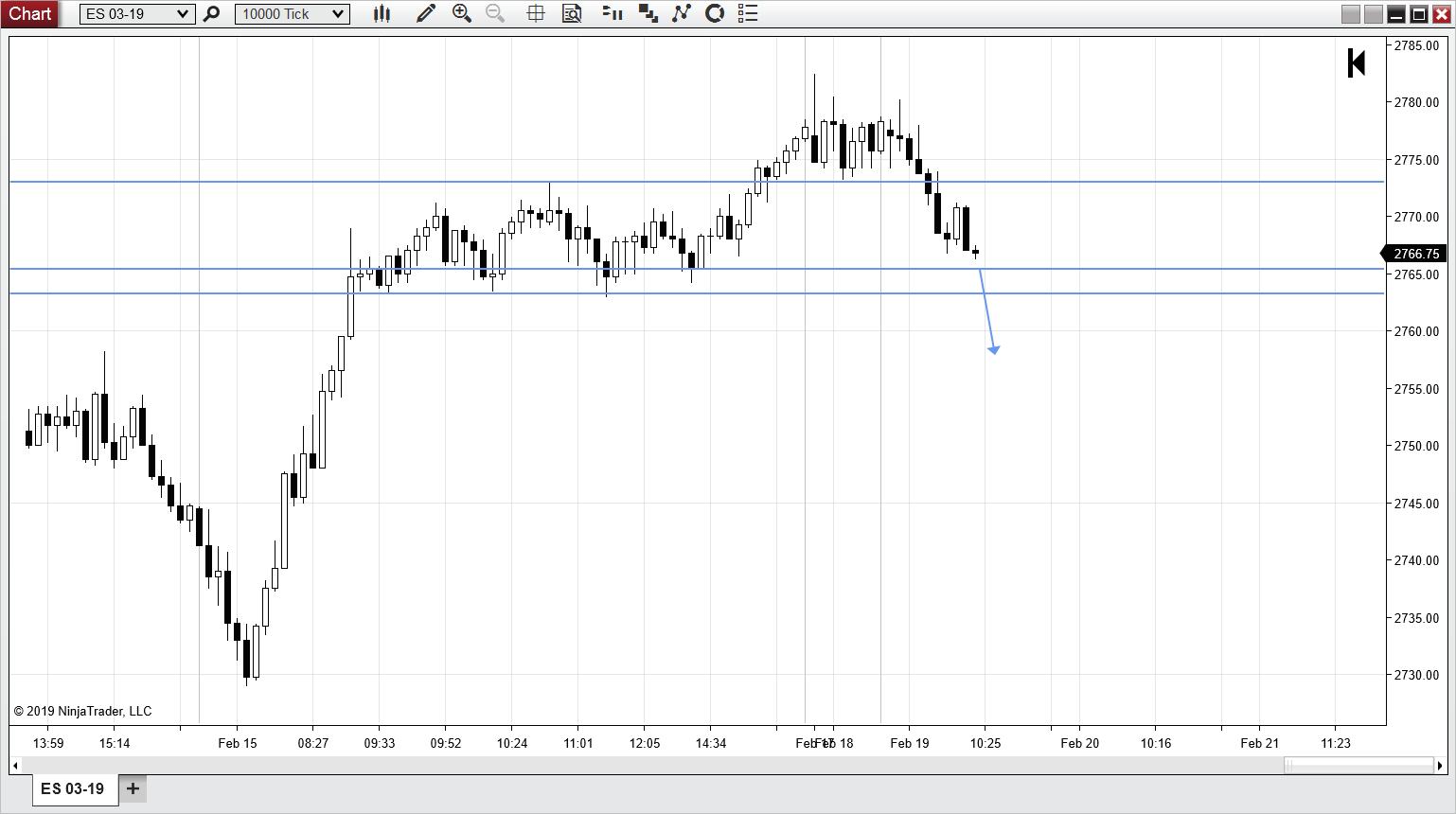Viewport: 1456px width, 814px height.
Task: Click the scrollbar right arrow
Action: (x=1440, y=765)
